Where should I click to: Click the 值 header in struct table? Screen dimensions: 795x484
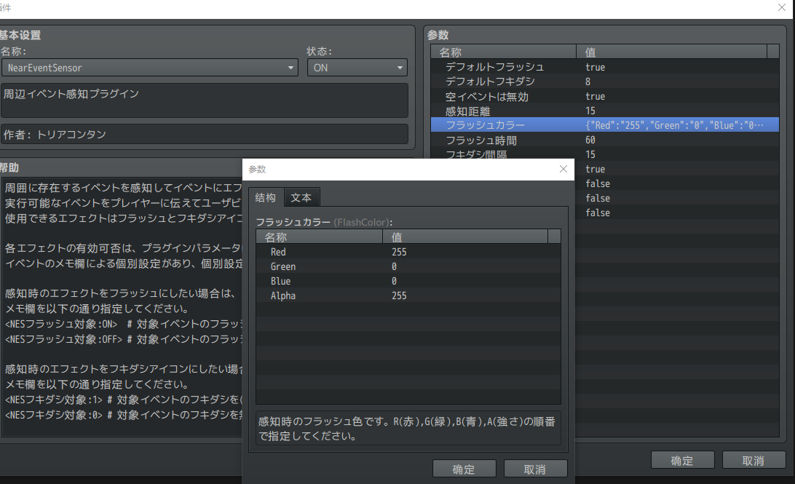coord(465,237)
